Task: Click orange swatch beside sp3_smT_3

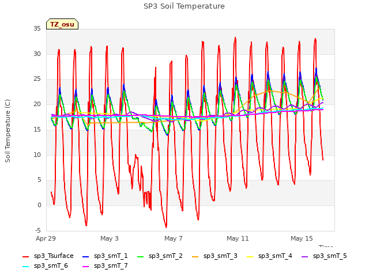Action: point(195,256)
